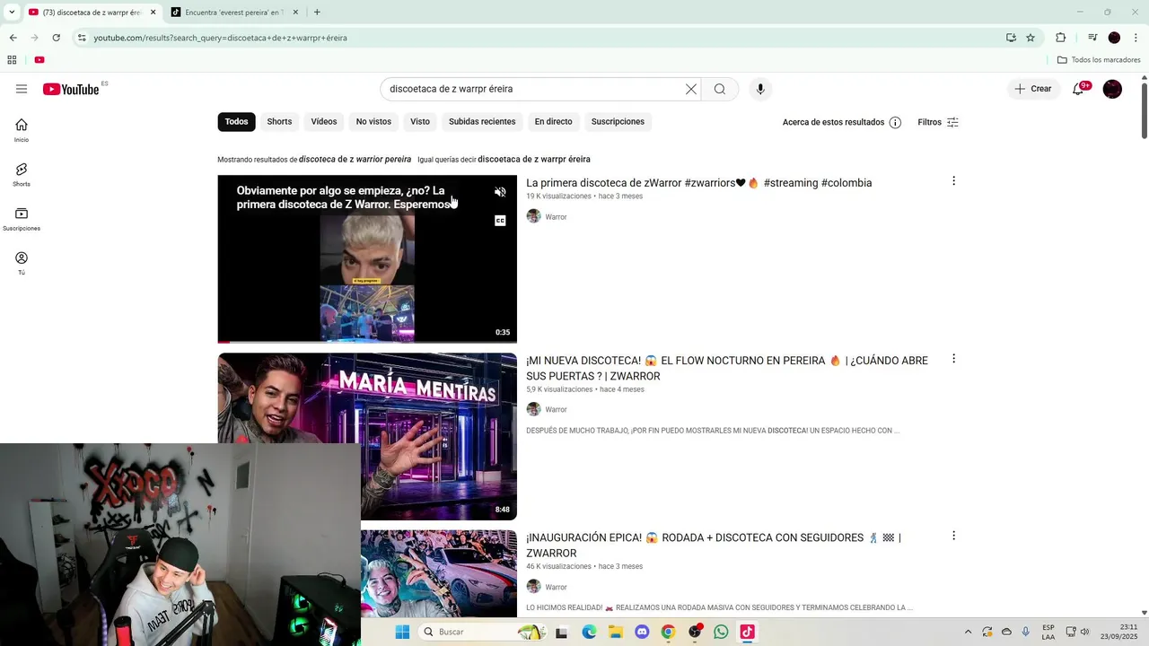1149x646 pixels.
Task: Click the Crear button
Action: click(x=1033, y=89)
